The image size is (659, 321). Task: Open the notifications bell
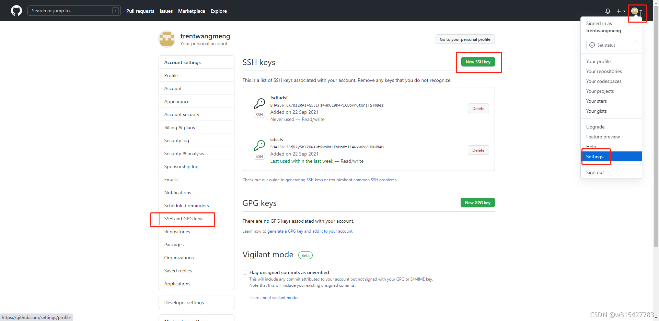[x=608, y=11]
